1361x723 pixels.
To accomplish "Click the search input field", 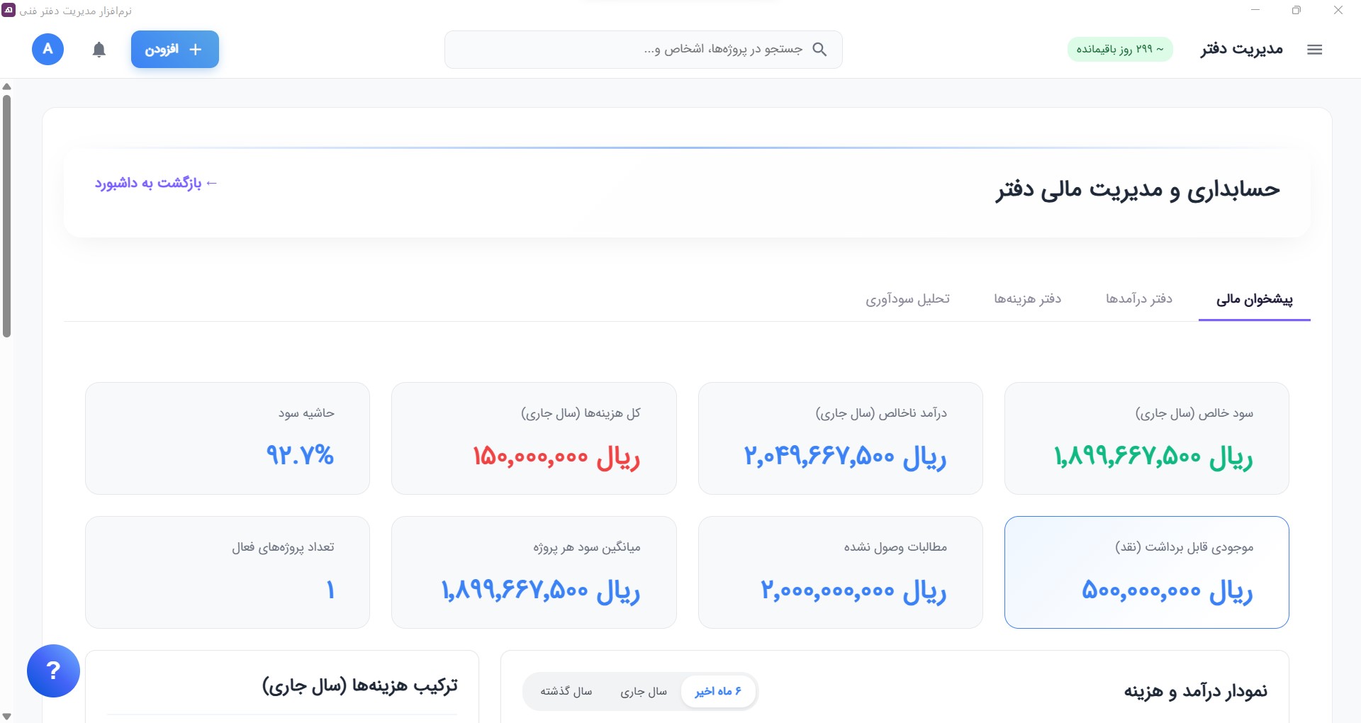I will (638, 50).
